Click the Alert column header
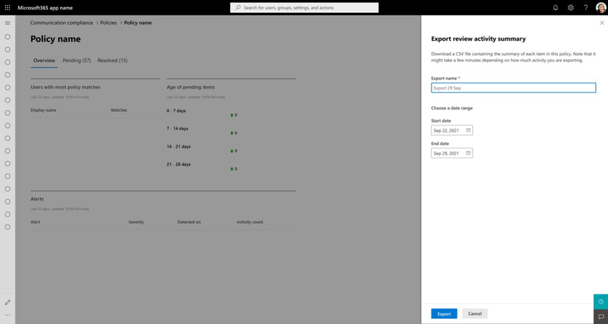608x324 pixels. click(36, 222)
